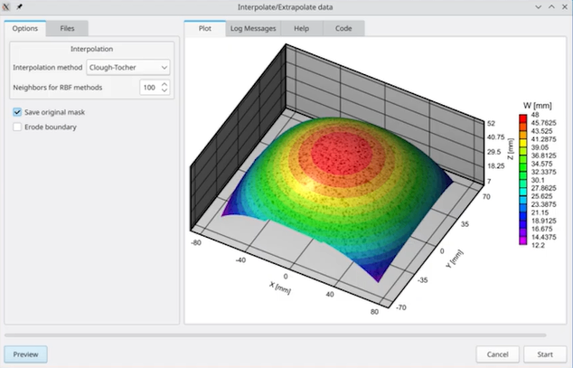Uncheck Save original mask
The width and height of the screenshot is (573, 368).
pyautogui.click(x=18, y=111)
